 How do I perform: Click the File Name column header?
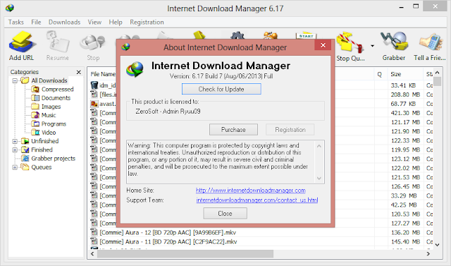click(103, 74)
